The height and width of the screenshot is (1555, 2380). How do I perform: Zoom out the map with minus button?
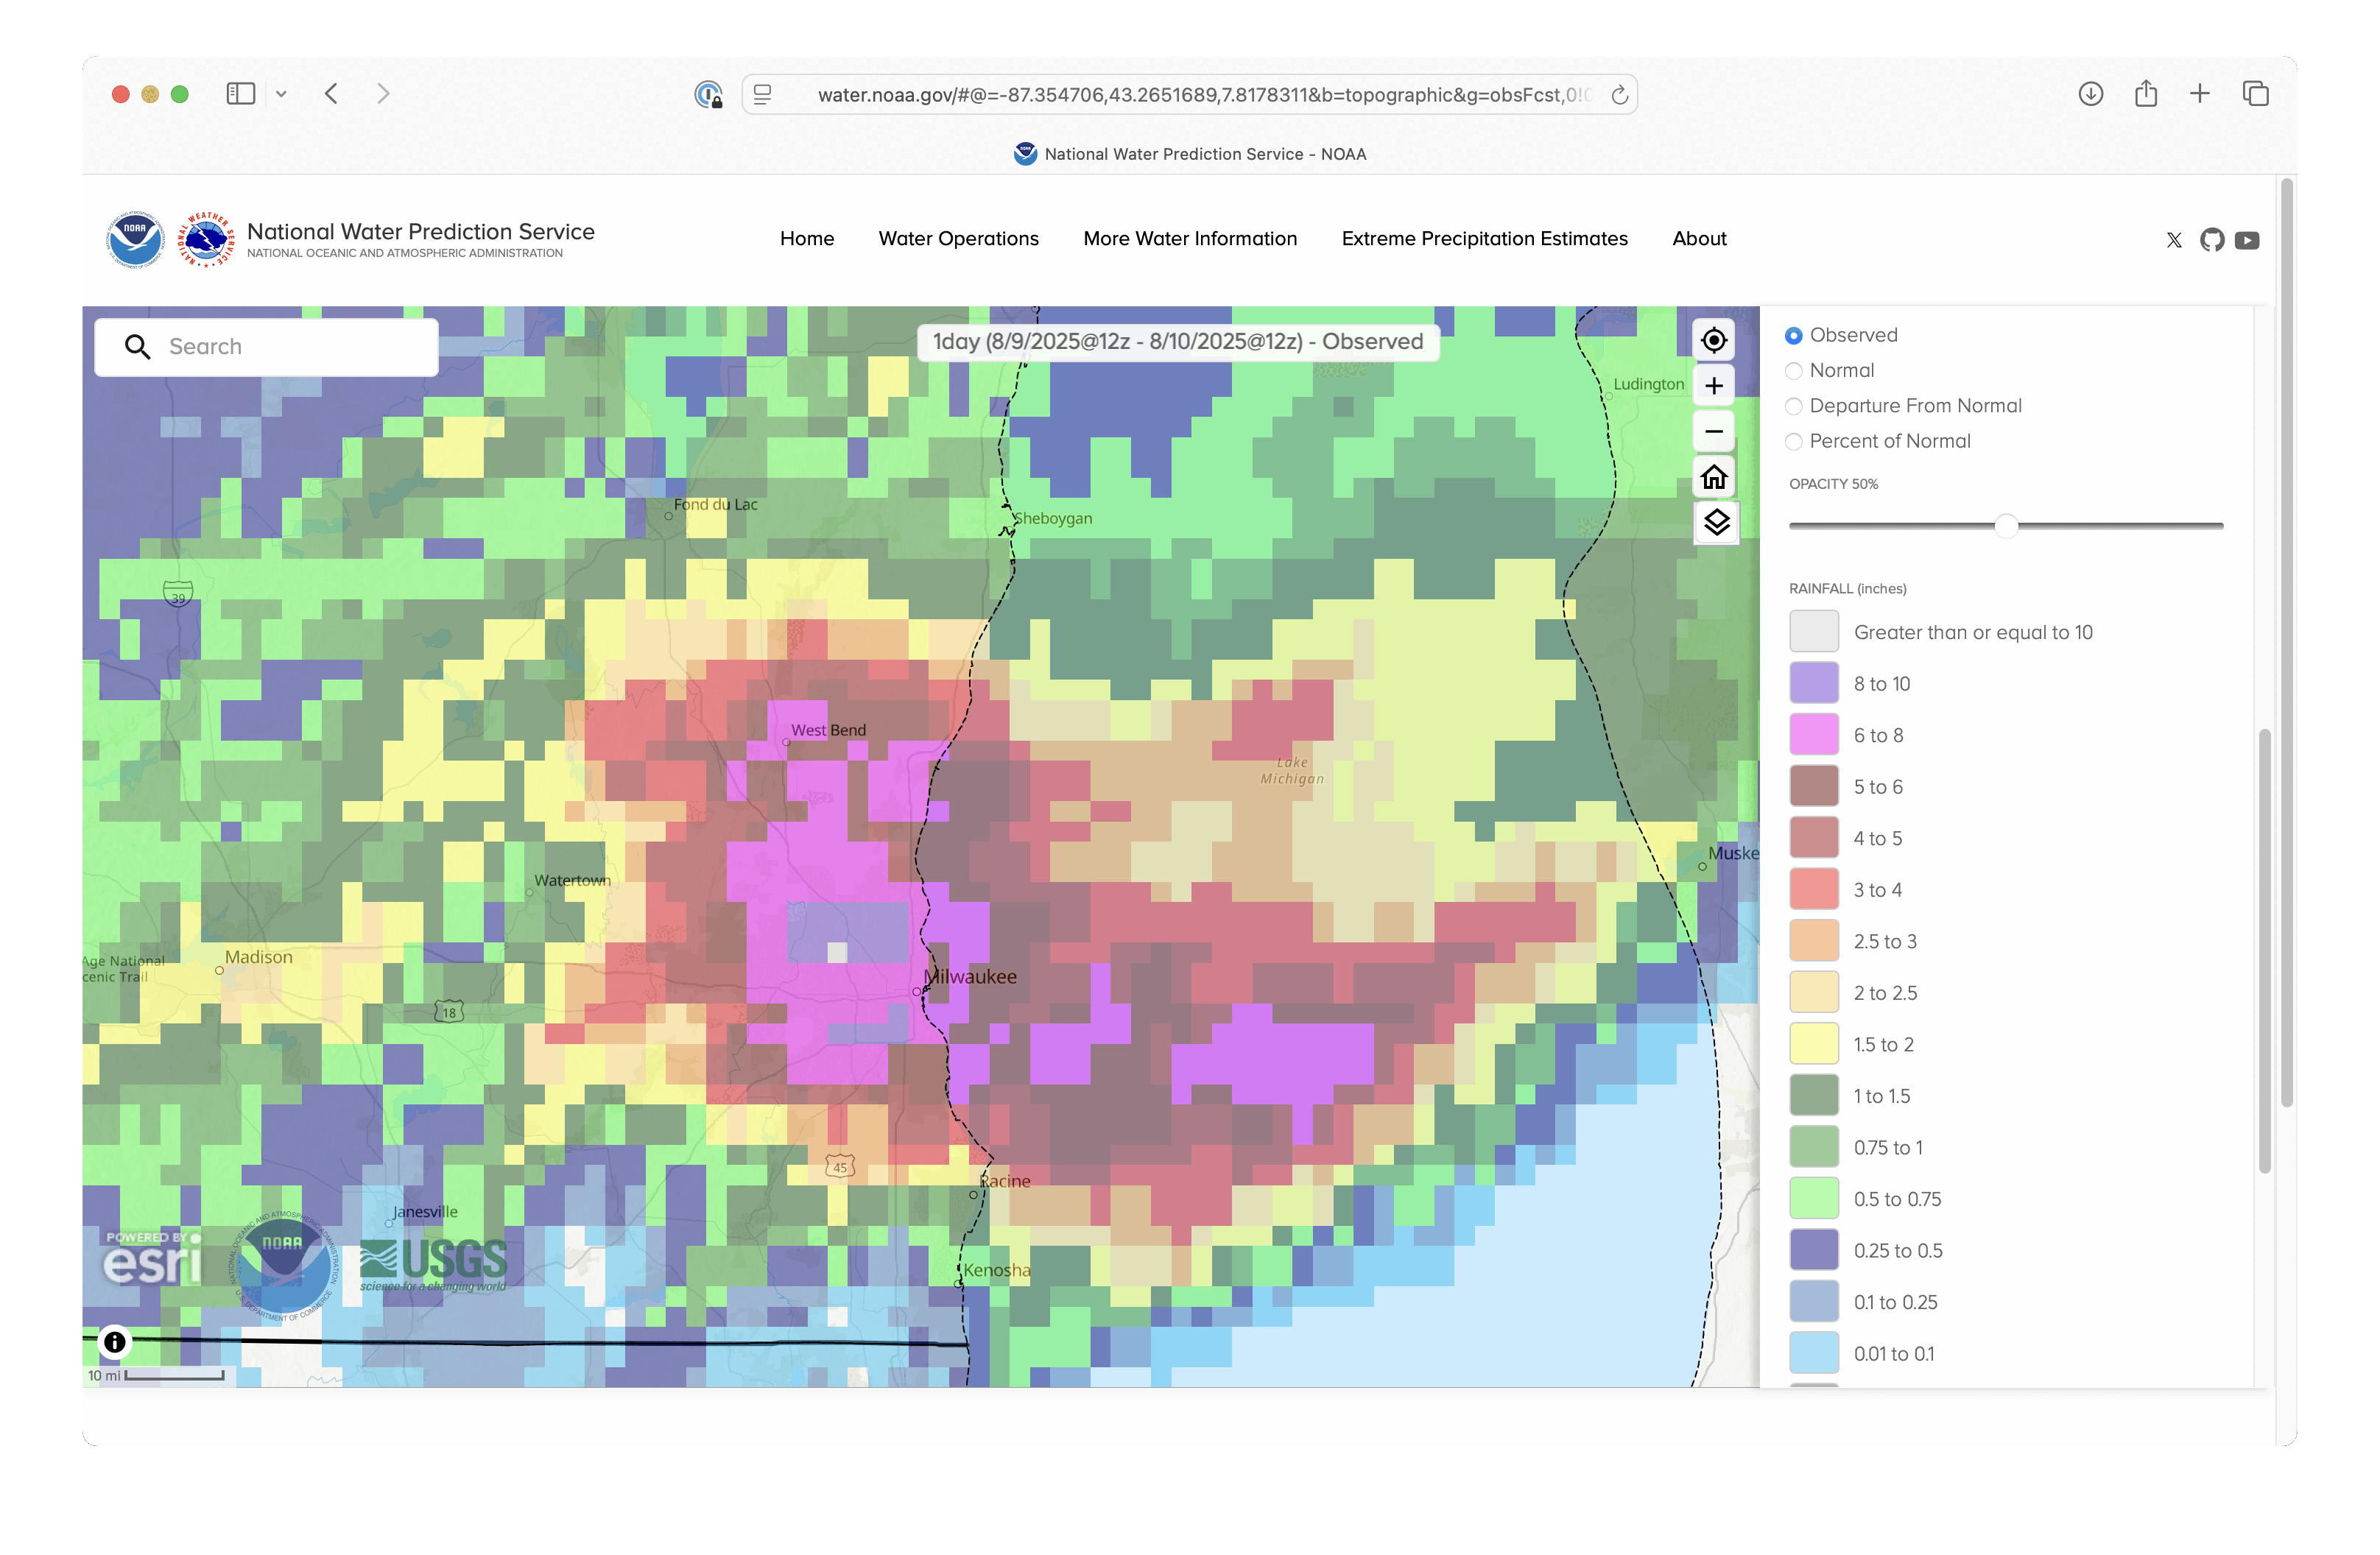pos(1713,431)
